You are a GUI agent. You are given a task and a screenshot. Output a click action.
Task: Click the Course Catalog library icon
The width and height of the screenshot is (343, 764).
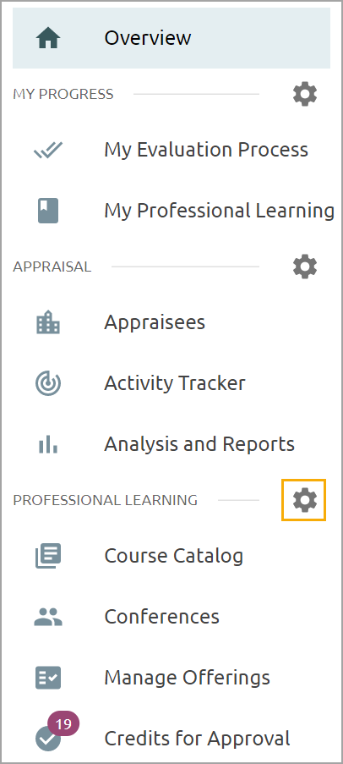[48, 556]
